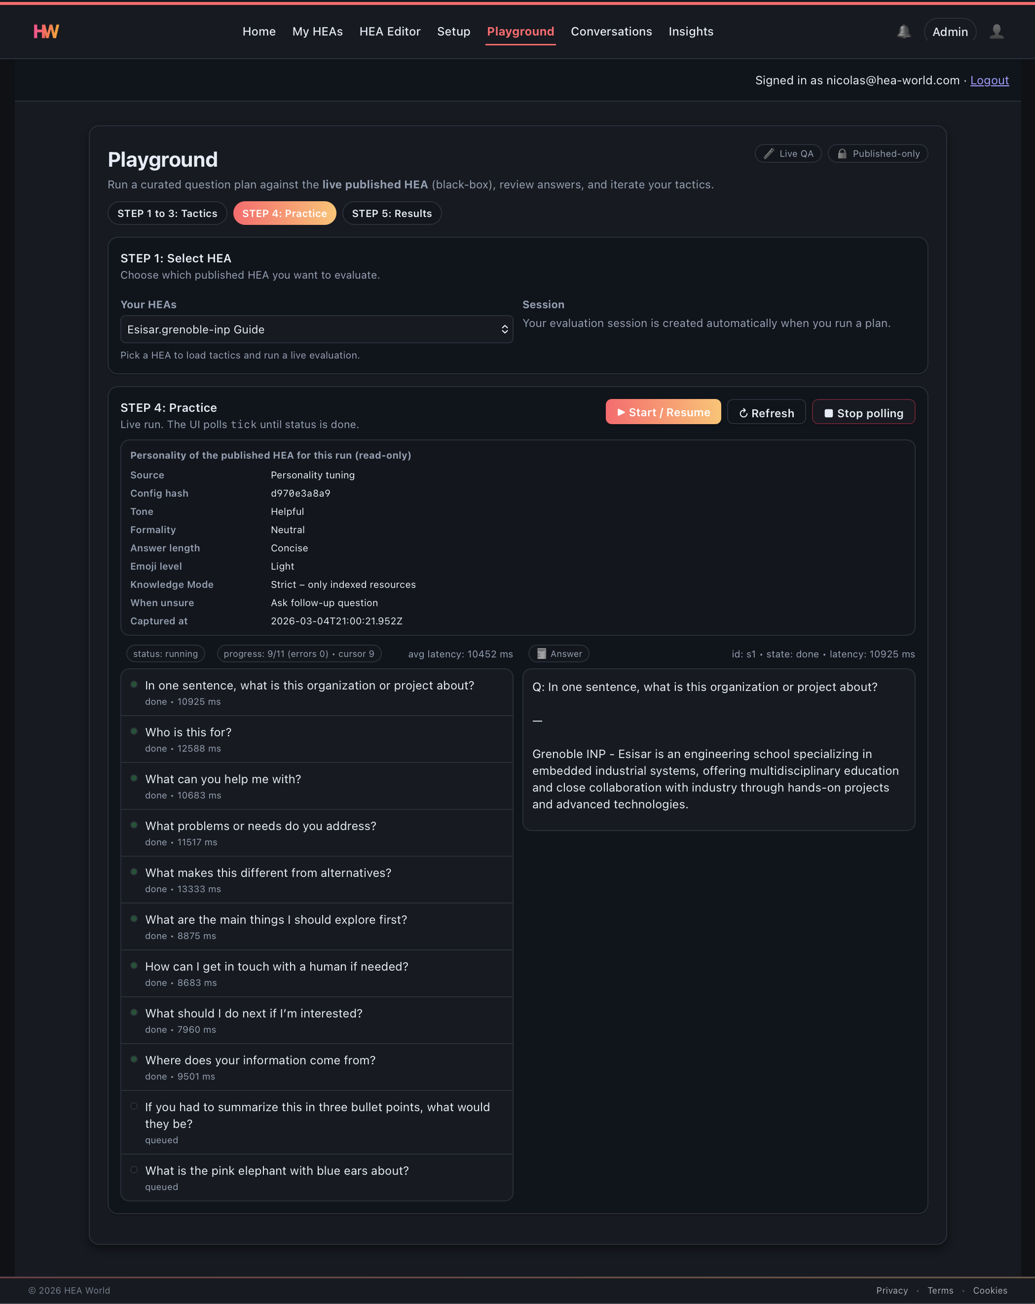Select the queued pink elephant question row
This screenshot has width=1035, height=1304.
(x=316, y=1177)
